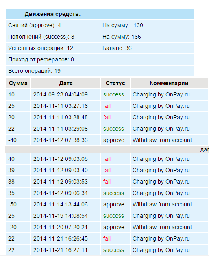Click the Баланс: 36 cell
209x256 pixels.
click(147, 48)
